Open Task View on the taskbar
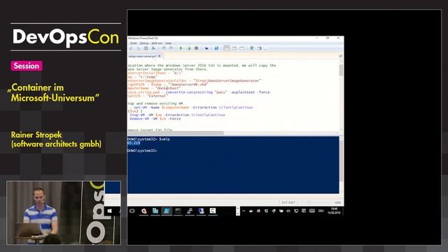Image resolution: width=448 pixels, height=252 pixels. tap(132, 211)
